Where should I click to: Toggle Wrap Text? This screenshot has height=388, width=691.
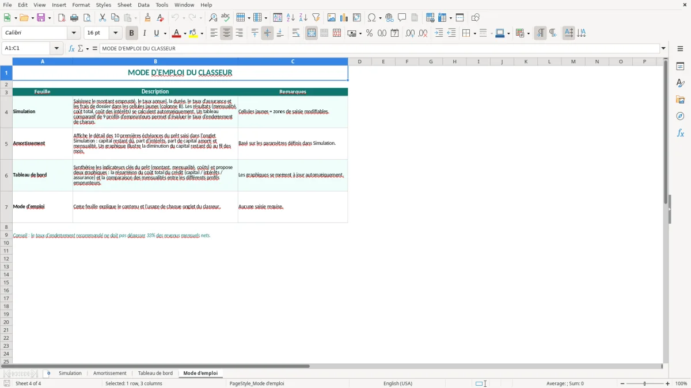296,33
